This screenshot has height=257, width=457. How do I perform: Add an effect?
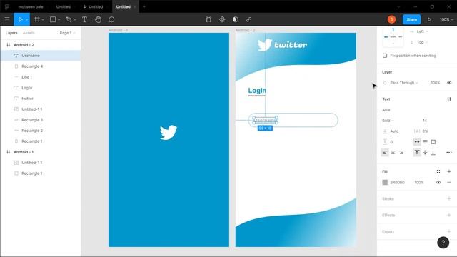pos(449,215)
